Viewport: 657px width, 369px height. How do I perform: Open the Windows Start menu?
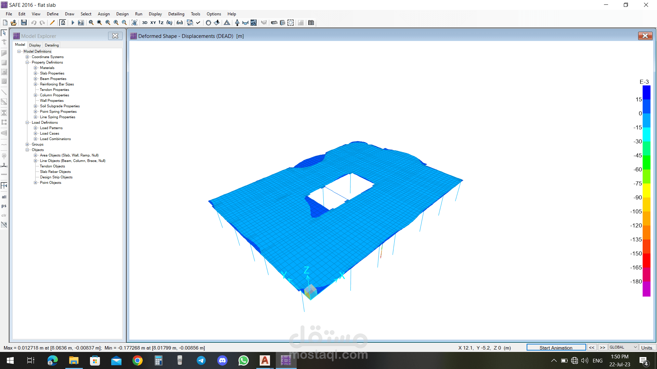coord(10,360)
